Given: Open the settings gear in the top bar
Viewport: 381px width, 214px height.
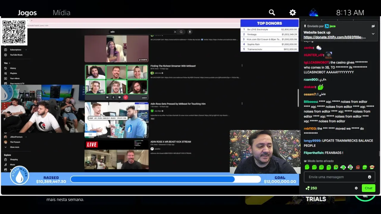Looking at the screenshot, I should [293, 12].
